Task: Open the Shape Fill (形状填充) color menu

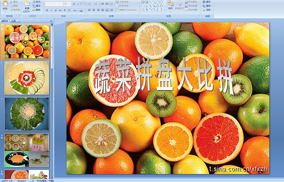Action: point(192,2)
